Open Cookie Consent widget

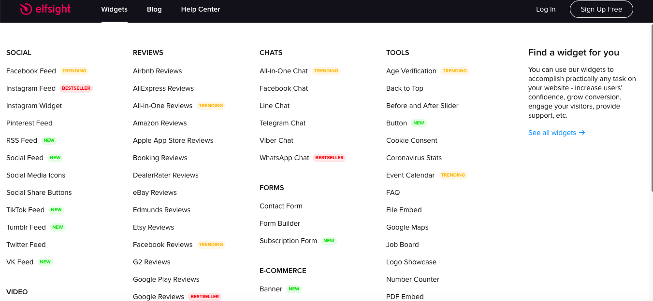point(412,140)
